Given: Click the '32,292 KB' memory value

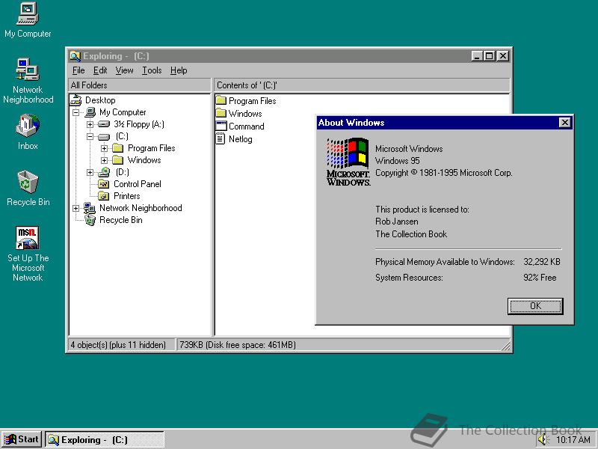Looking at the screenshot, I should 541,262.
